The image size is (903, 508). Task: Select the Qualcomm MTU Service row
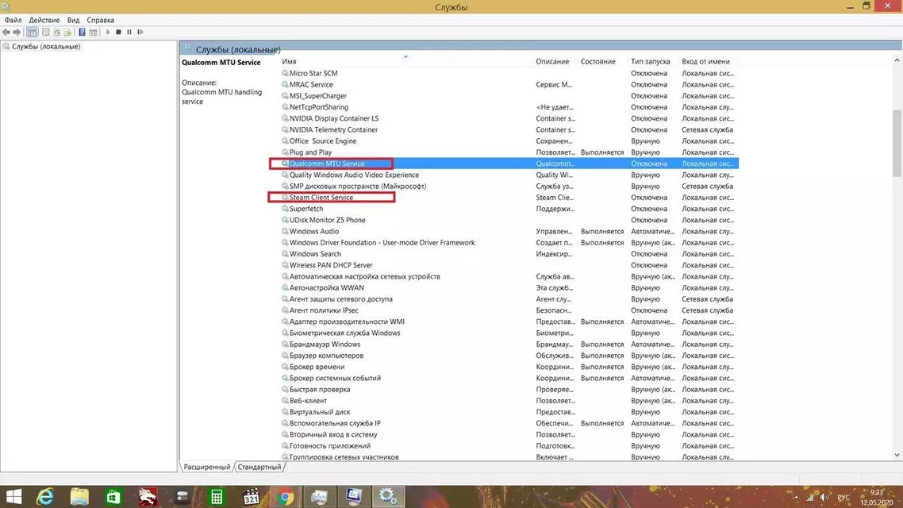click(x=509, y=164)
